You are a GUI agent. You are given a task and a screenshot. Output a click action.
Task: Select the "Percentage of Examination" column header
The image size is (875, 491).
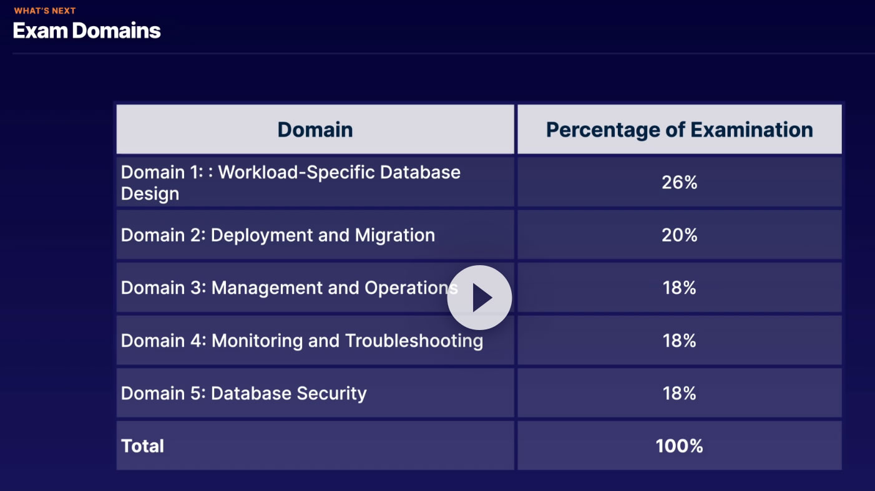coord(679,130)
